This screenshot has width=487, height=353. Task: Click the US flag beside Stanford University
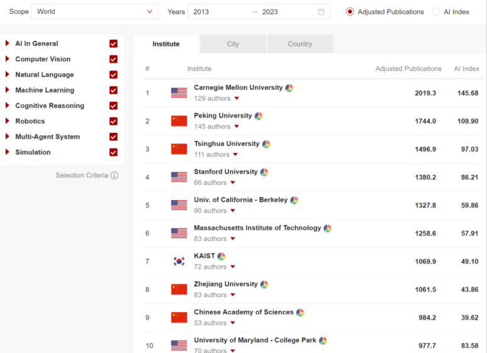click(179, 177)
